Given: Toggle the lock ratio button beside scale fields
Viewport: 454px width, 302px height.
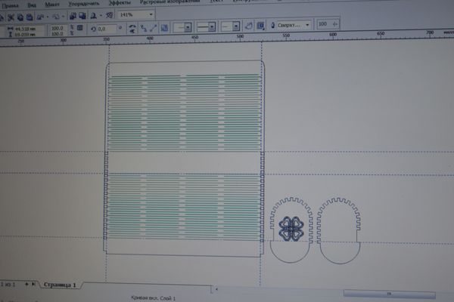Looking at the screenshot, I should tap(78, 28).
